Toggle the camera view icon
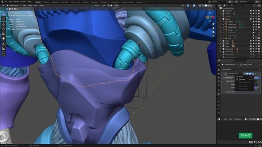Image resolution: width=262 pixels, height=147 pixels. click(x=213, y=32)
